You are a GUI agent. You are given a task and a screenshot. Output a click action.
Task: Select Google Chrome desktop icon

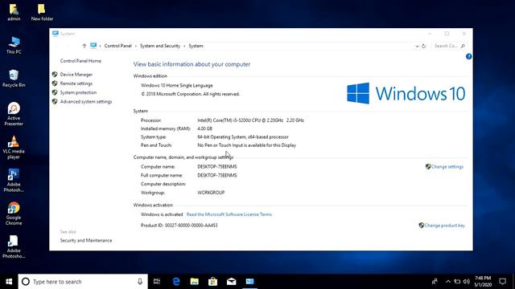click(x=14, y=214)
